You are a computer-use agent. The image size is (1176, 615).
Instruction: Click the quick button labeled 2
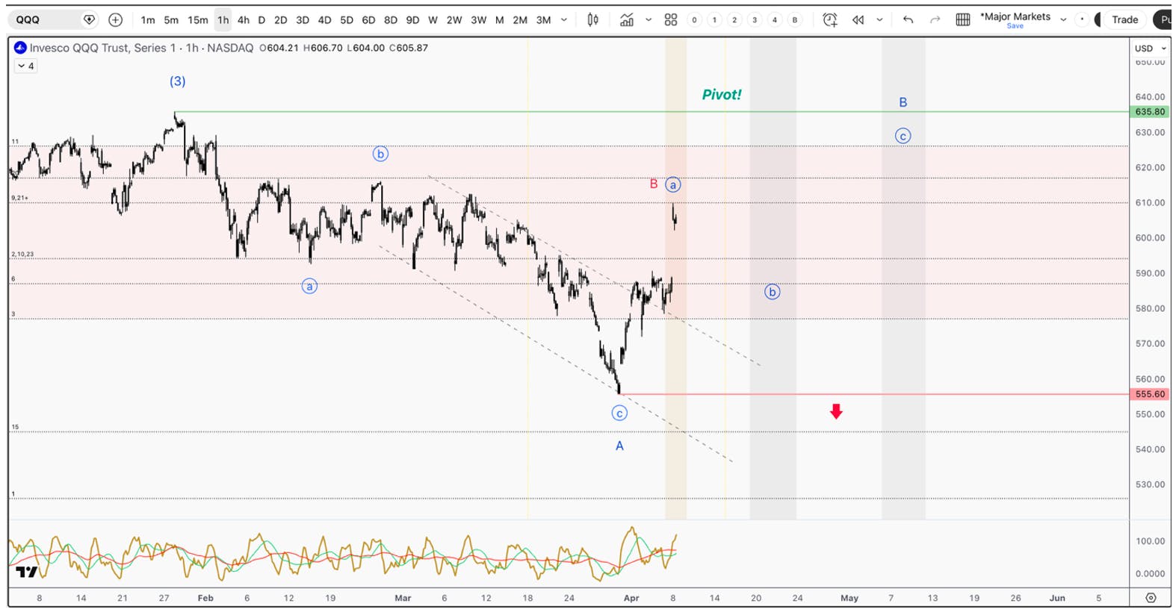[735, 20]
